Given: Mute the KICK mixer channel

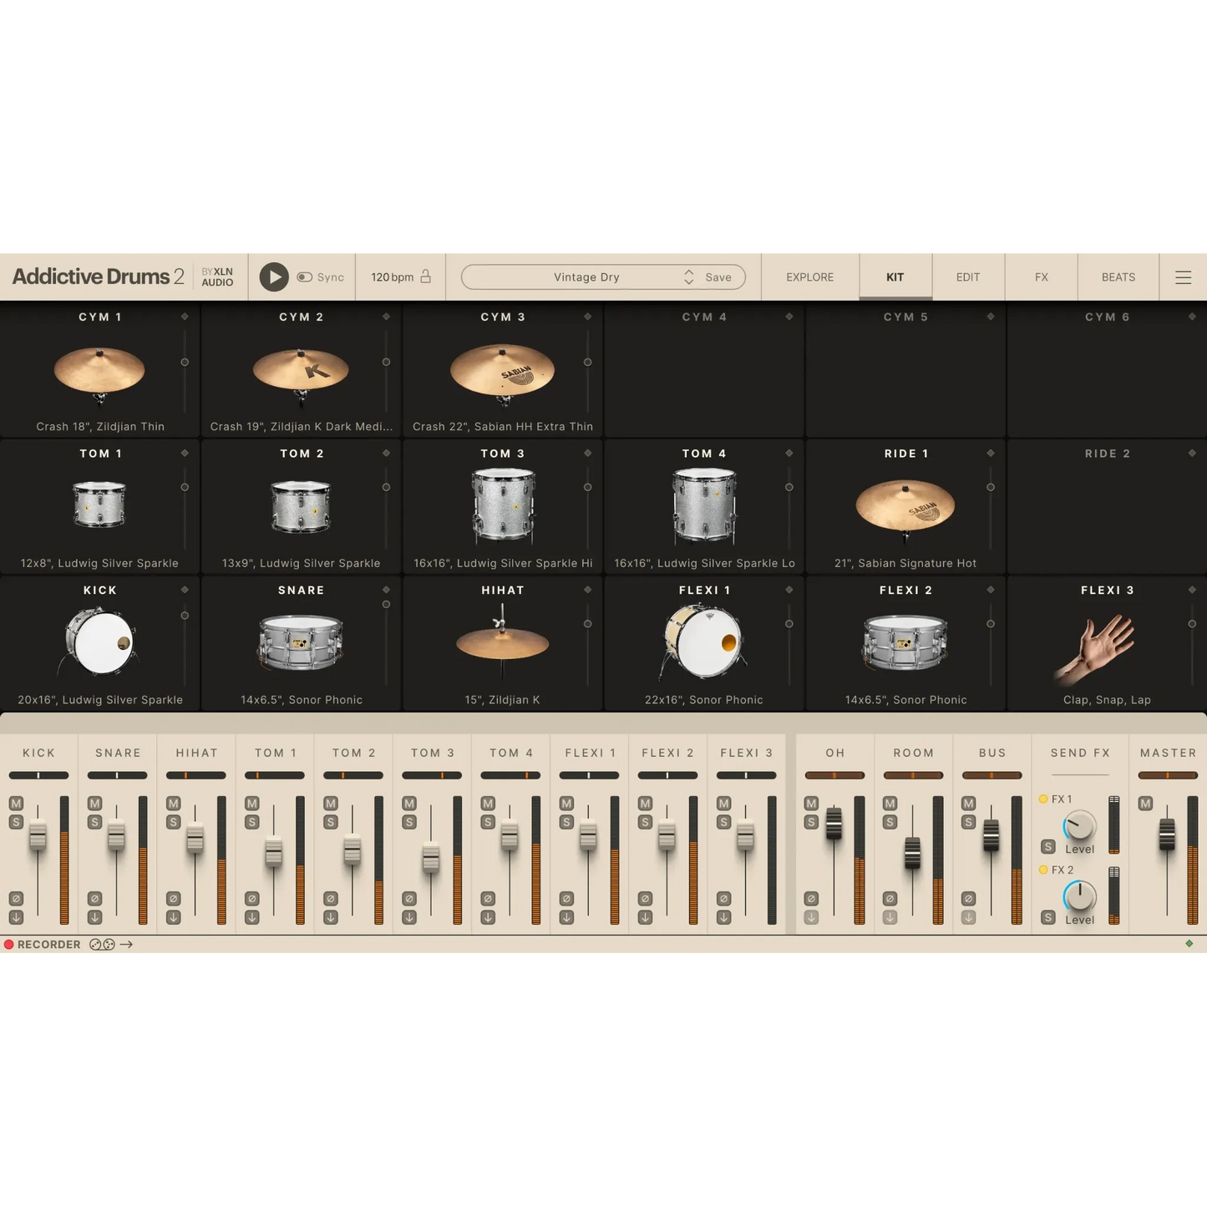Looking at the screenshot, I should pyautogui.click(x=14, y=804).
